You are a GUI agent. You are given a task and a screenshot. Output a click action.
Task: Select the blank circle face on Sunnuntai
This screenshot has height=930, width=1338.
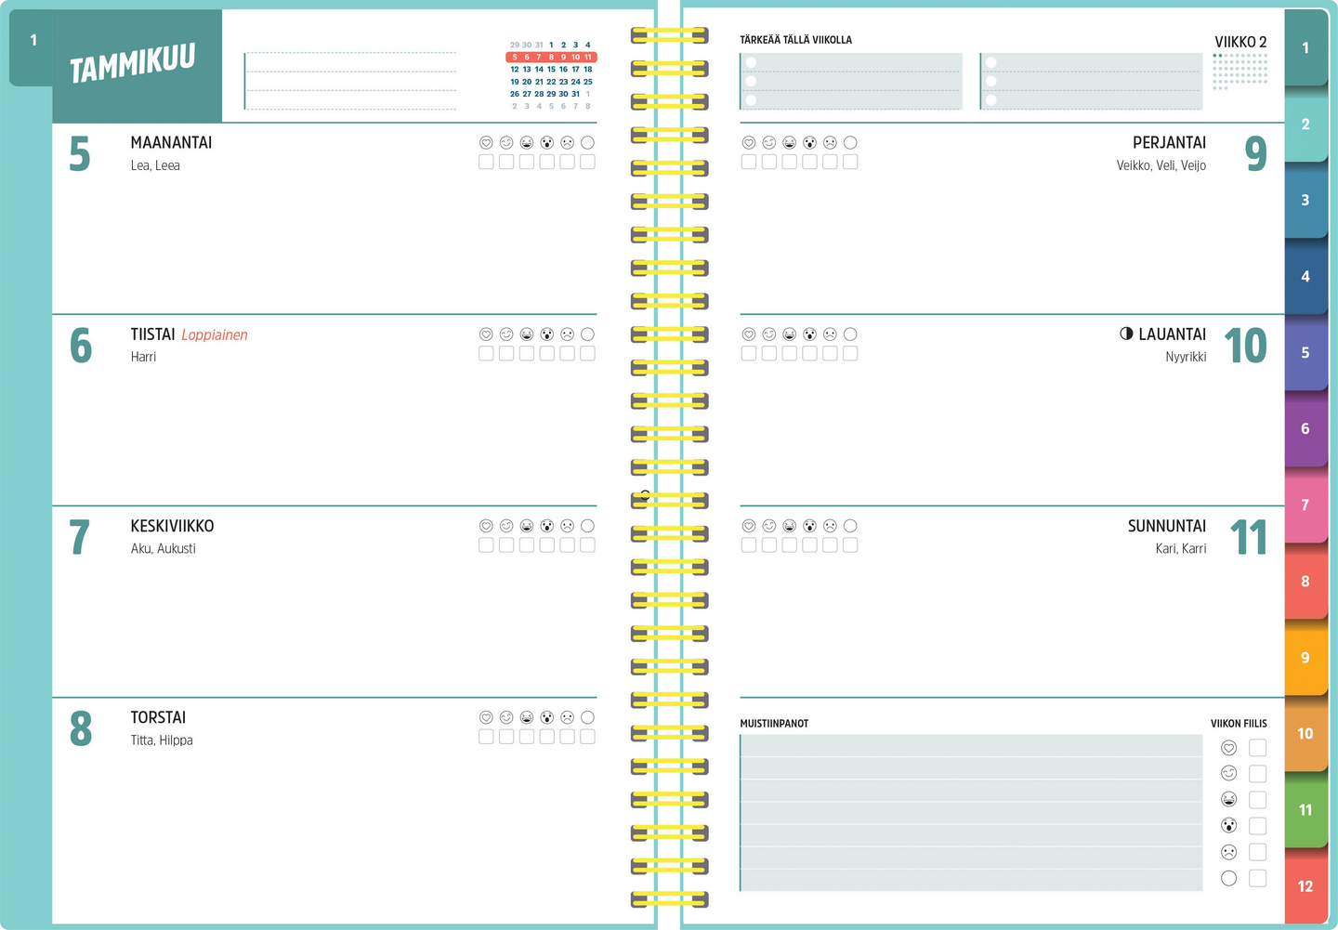pyautogui.click(x=850, y=526)
